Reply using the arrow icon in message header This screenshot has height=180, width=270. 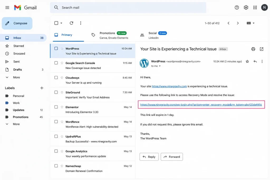(x=255, y=61)
